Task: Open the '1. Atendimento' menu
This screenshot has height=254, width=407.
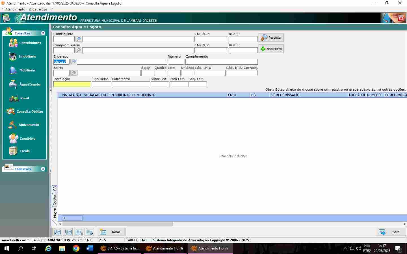Action: [14, 9]
